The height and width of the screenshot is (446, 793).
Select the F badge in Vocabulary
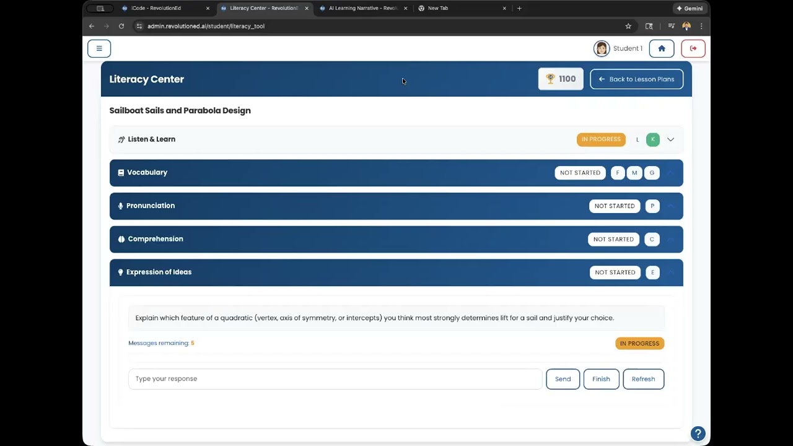[x=618, y=173]
